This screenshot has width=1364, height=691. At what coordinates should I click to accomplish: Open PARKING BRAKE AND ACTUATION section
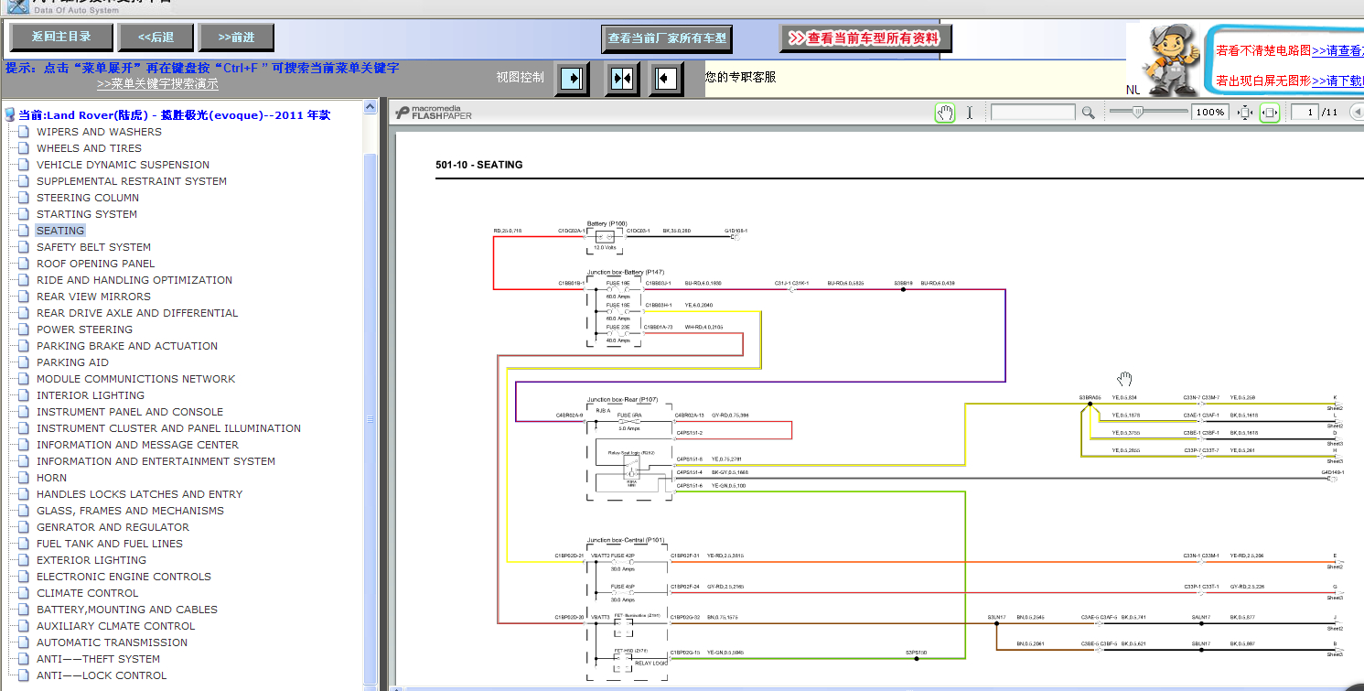point(127,346)
